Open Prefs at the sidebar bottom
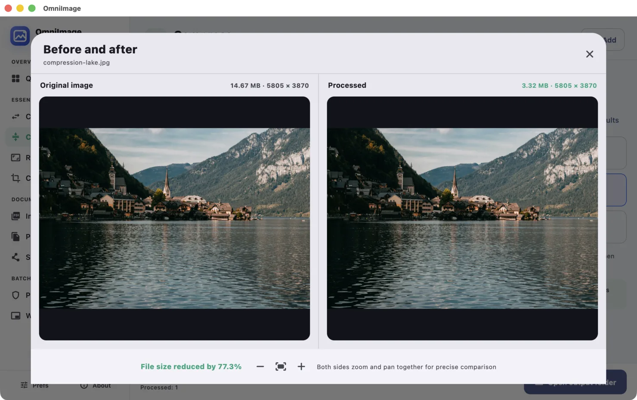Viewport: 637px width, 400px height. [34, 385]
